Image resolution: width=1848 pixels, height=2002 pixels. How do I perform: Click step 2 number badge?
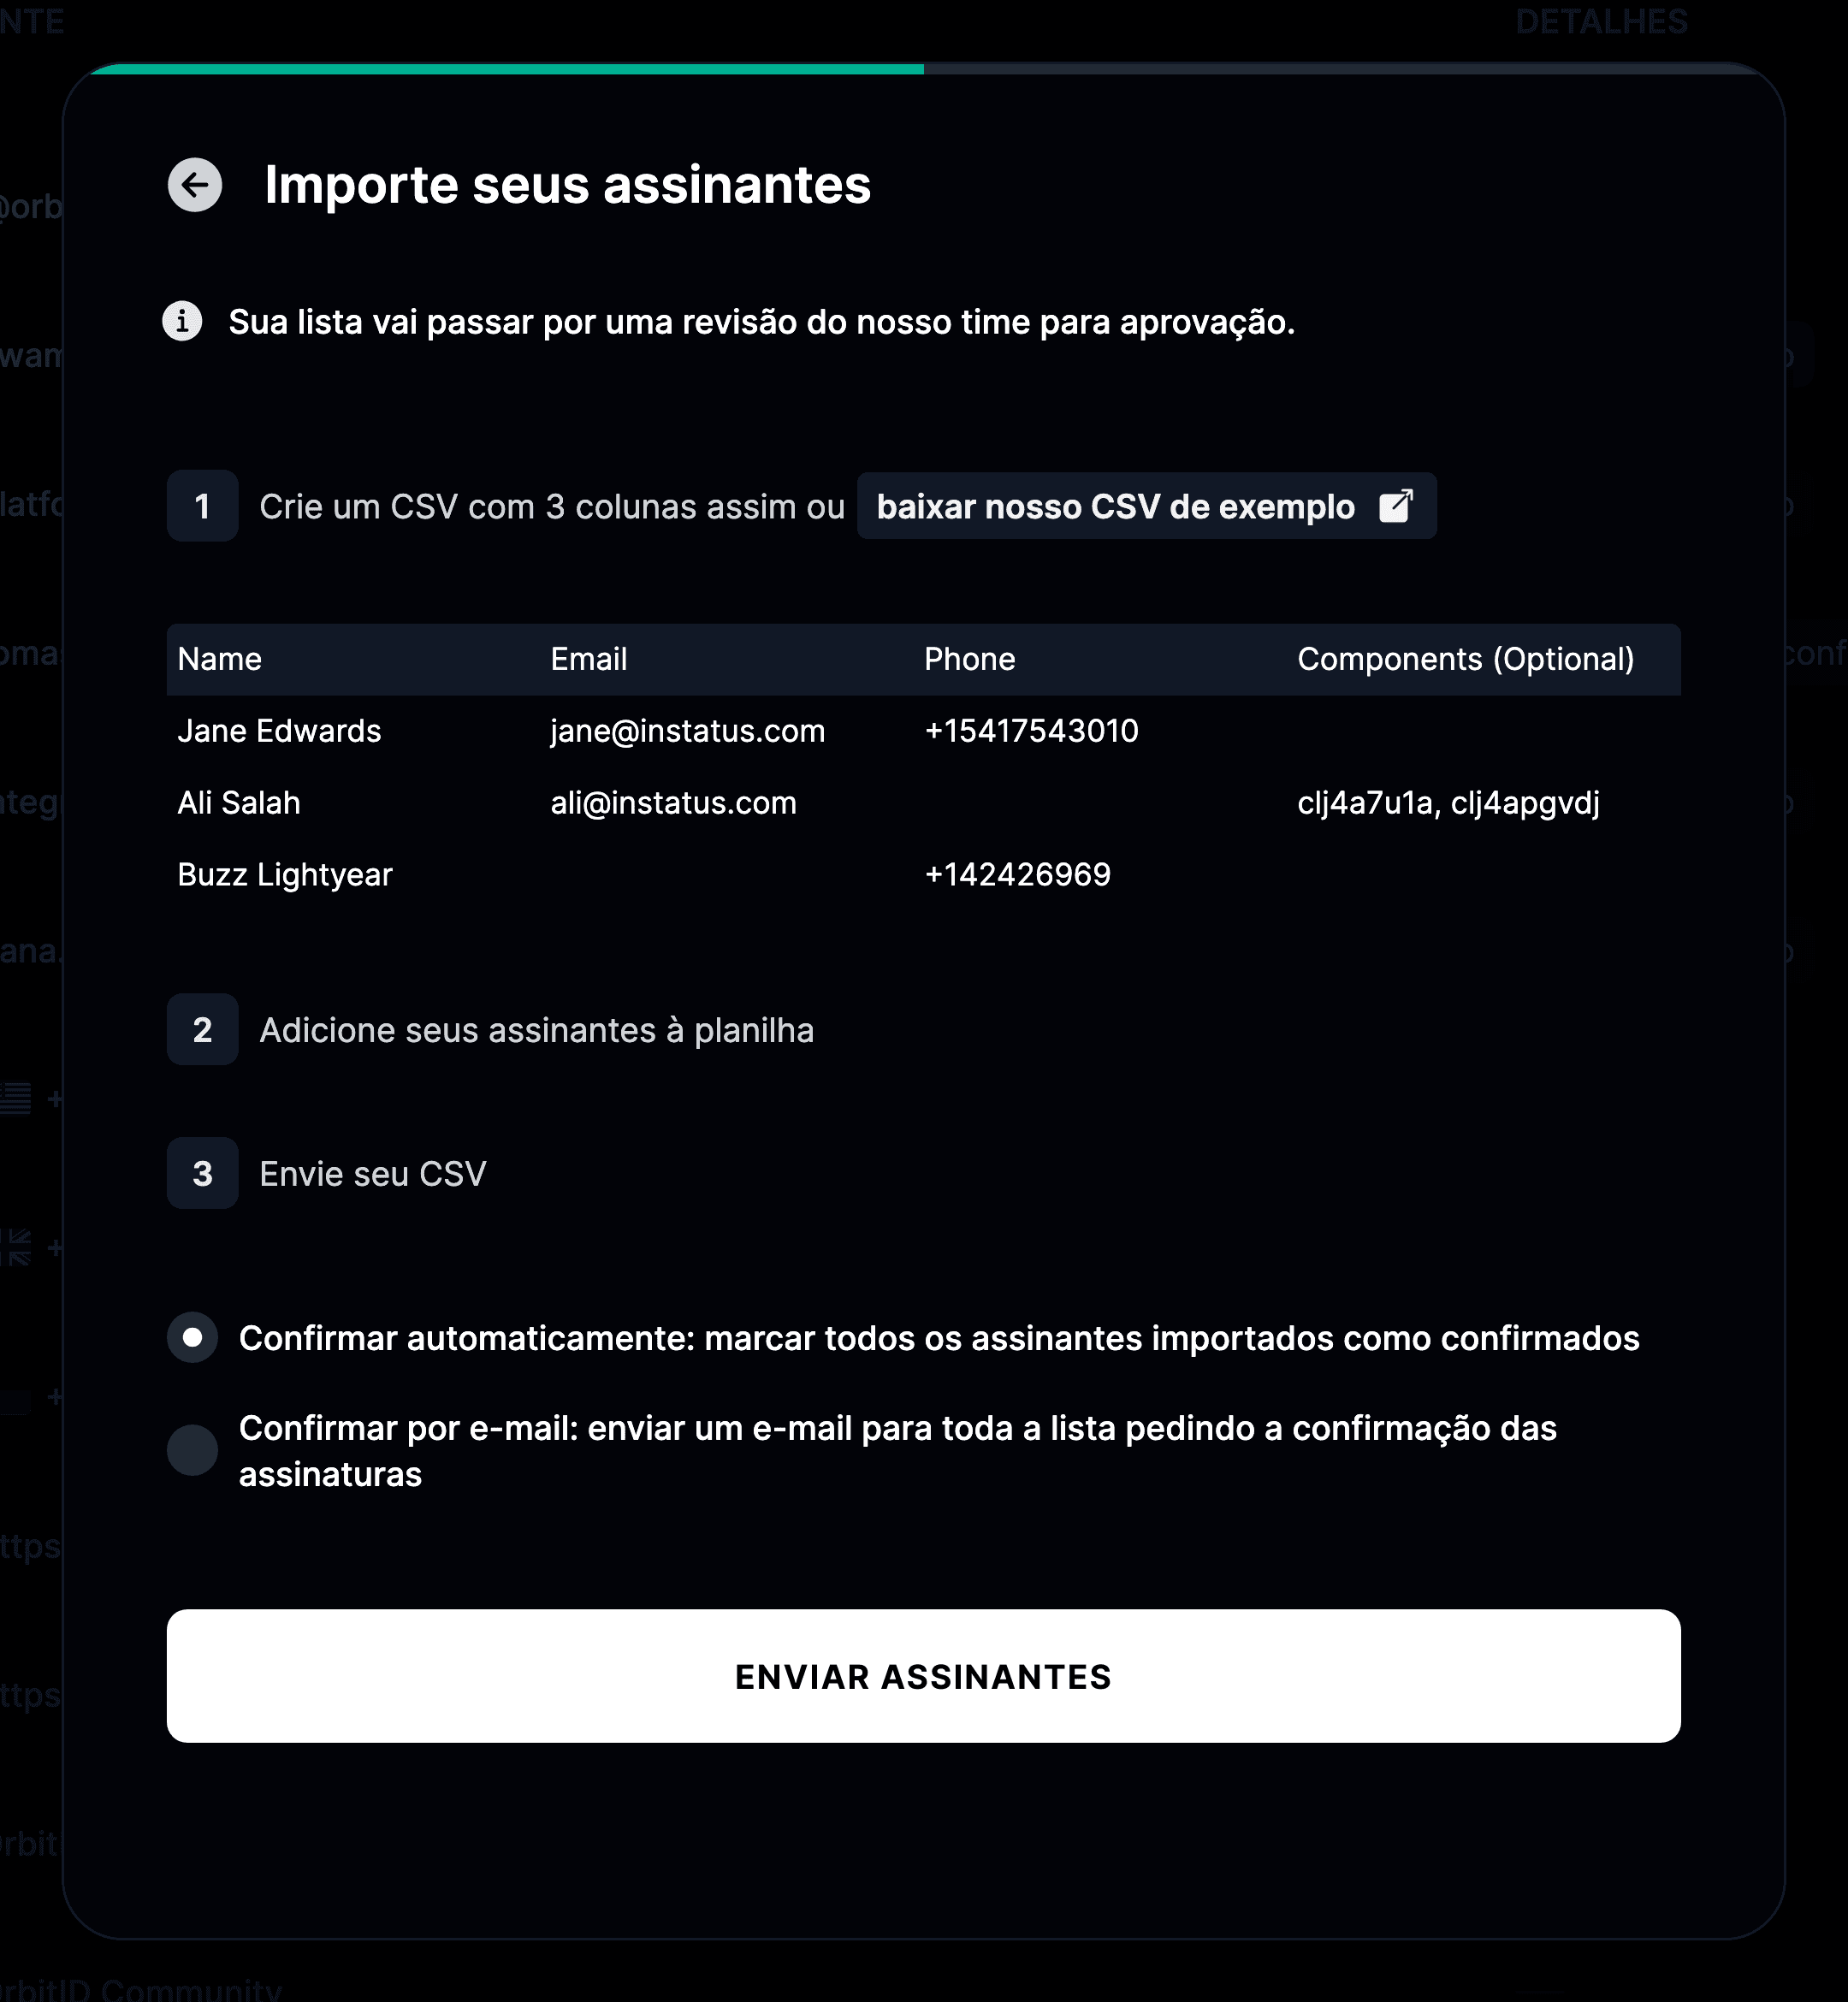click(x=203, y=1030)
